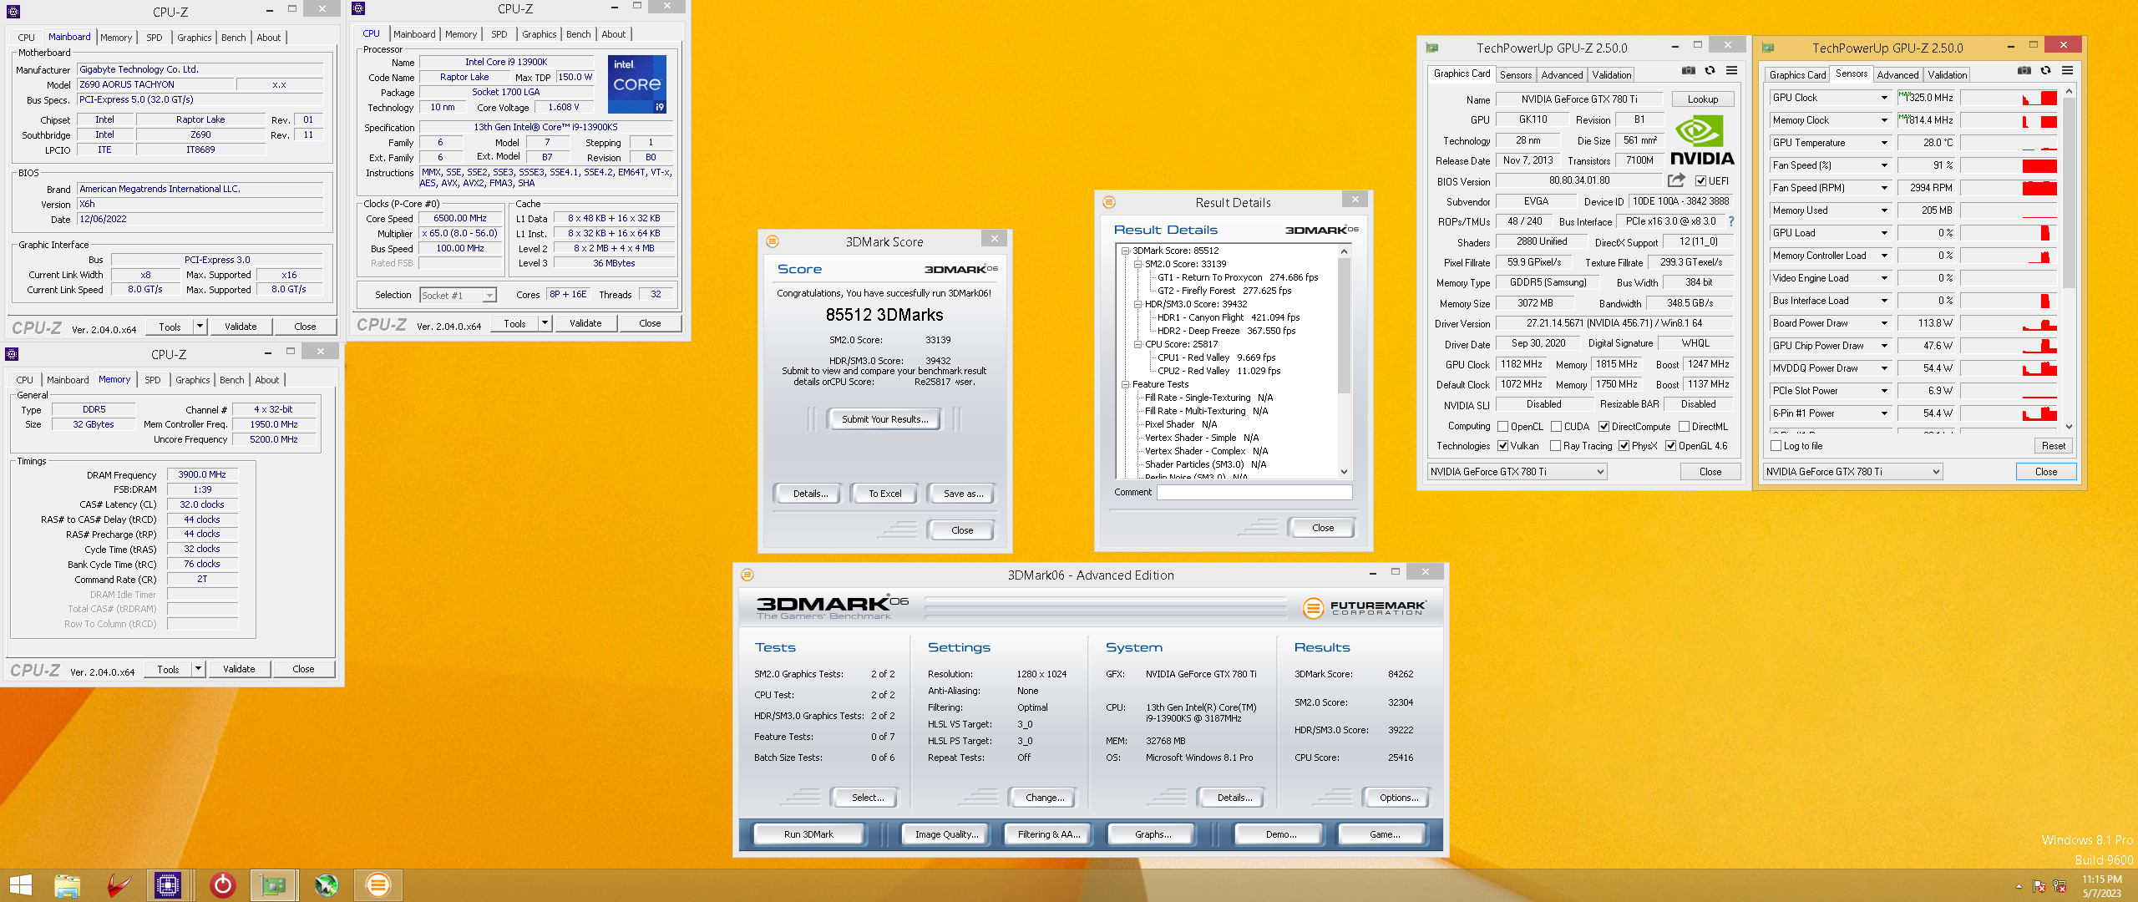Screen dimensions: 2138x902
Task: Open File Explorer from taskbar
Action: 67,885
